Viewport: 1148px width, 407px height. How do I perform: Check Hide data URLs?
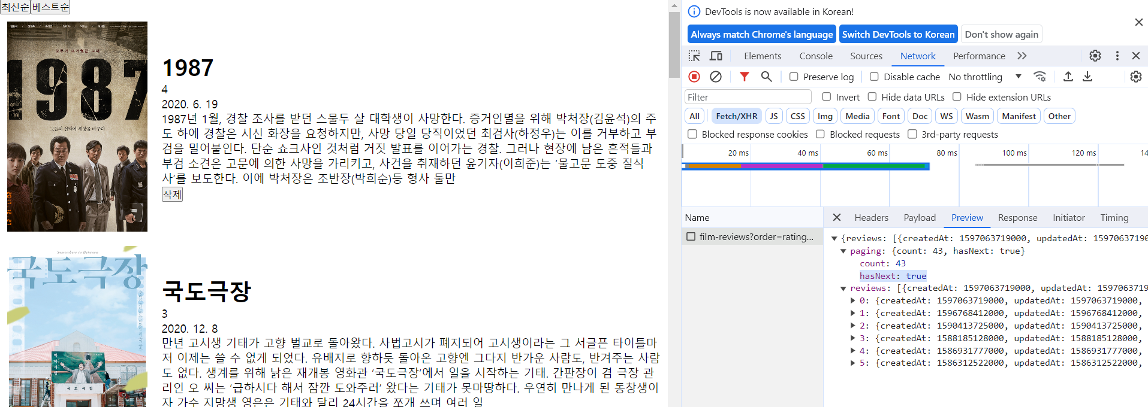(x=872, y=96)
